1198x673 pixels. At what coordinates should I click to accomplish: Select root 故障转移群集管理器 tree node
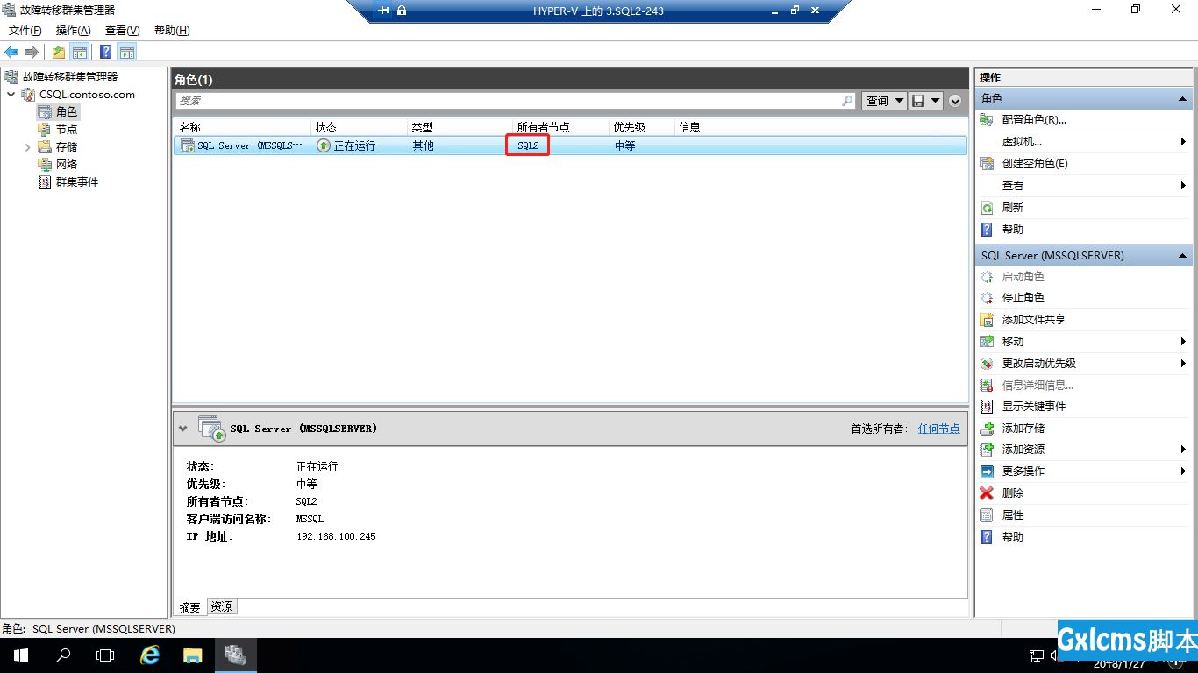click(x=70, y=76)
